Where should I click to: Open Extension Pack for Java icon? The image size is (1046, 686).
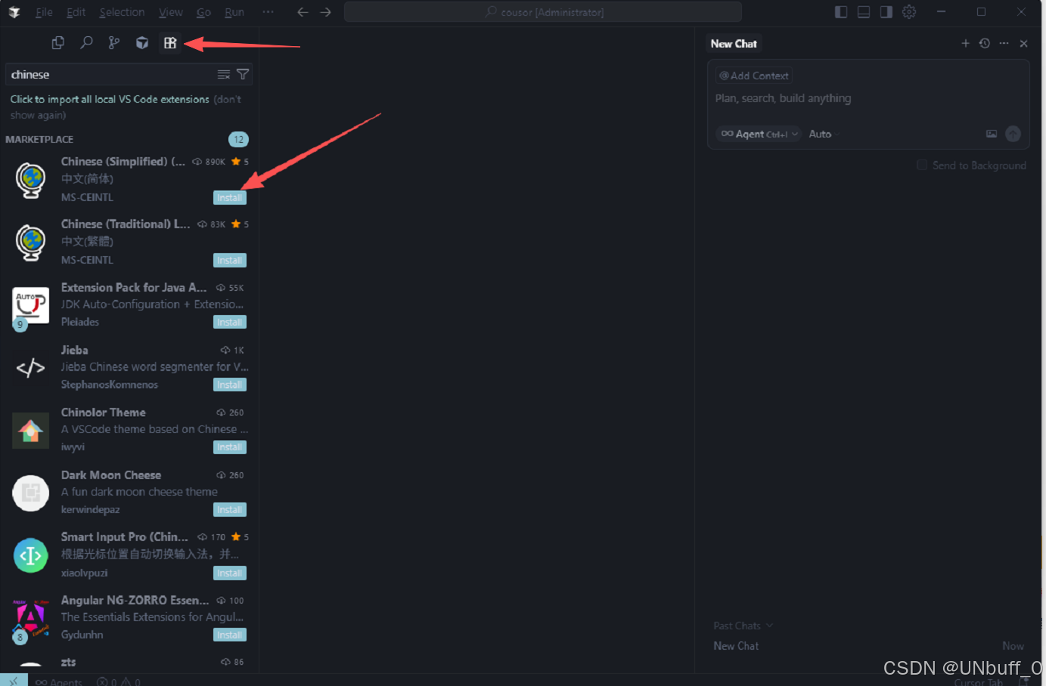pos(31,305)
